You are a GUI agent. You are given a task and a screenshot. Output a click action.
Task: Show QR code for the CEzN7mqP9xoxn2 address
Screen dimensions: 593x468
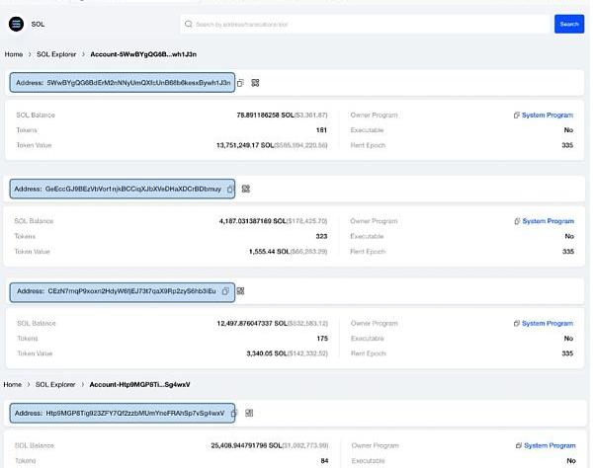coord(240,291)
